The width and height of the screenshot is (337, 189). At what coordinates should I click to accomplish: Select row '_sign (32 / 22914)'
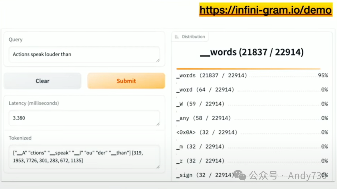click(252, 175)
